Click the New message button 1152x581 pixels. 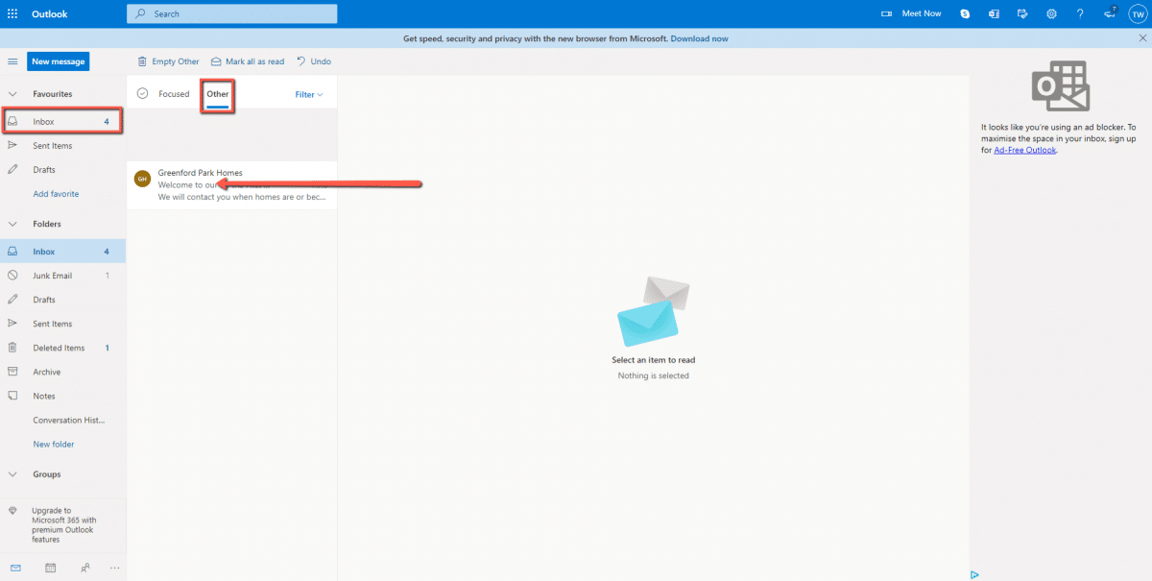tap(59, 61)
